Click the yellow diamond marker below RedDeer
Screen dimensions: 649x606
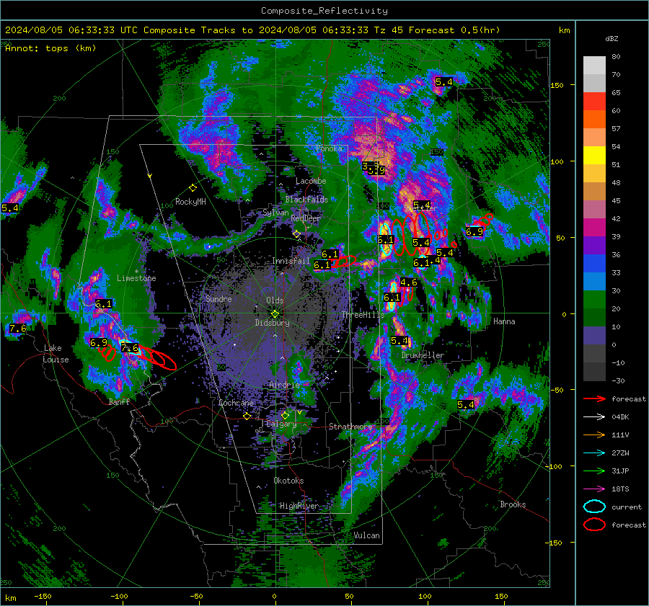(296, 234)
